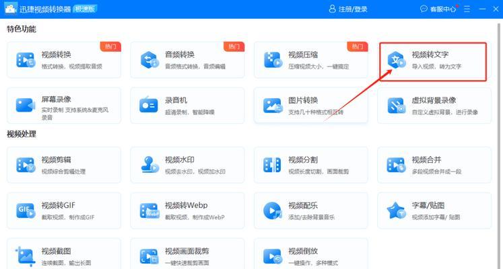Open the 视频转换 video conversion icon
Viewport: 503px width, 269px height.
point(26,60)
